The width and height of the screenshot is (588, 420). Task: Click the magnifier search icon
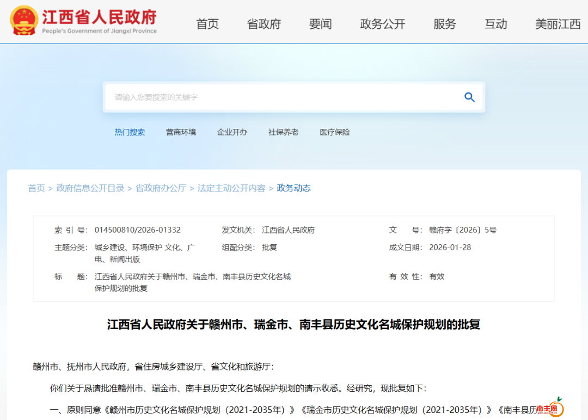(469, 97)
